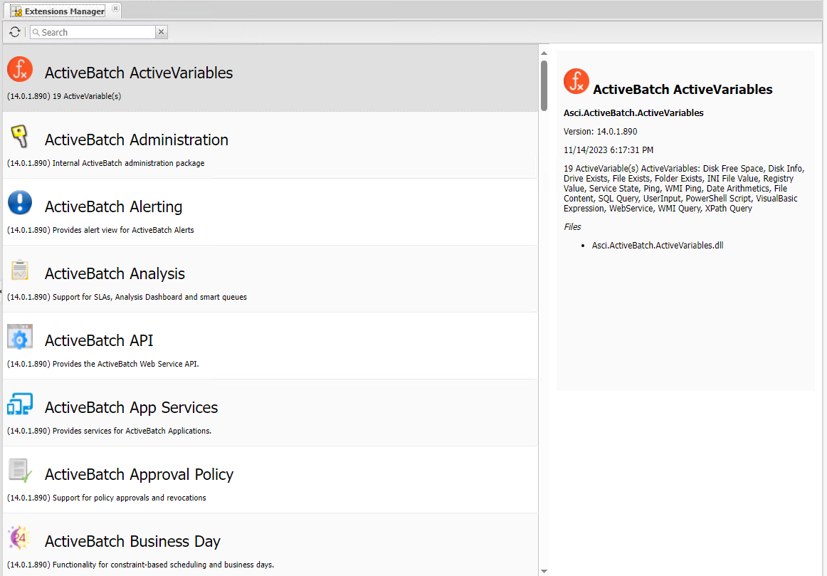827x576 pixels.
Task: Select the key icon beside ActiveBatch Administration
Action: coord(19,137)
